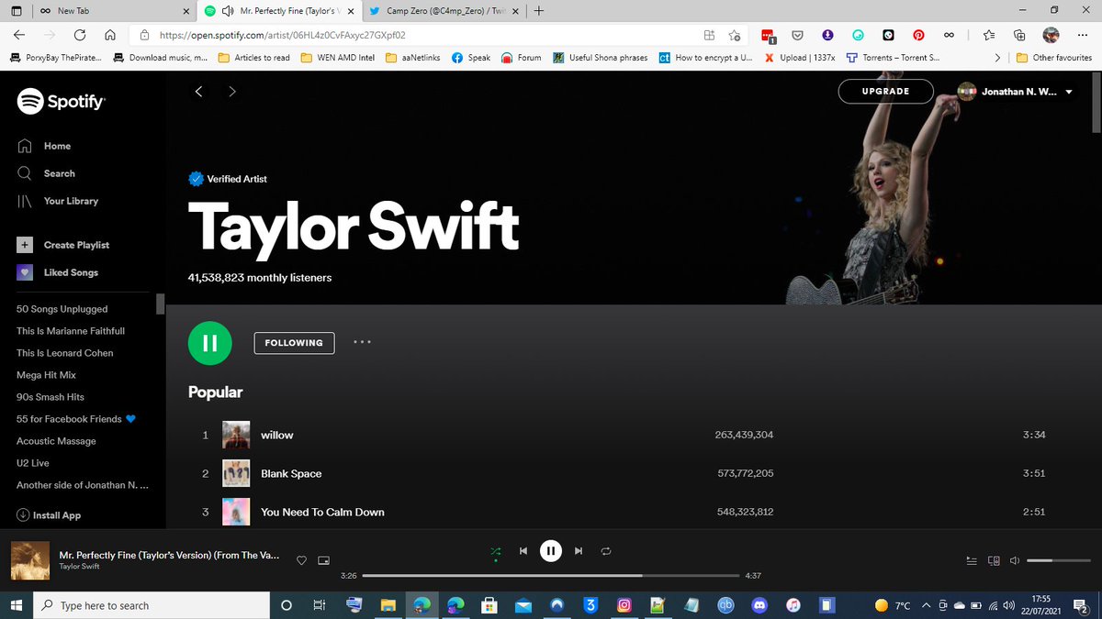Open the Spotify logo home link
Screen dimensions: 1102x619
(61, 101)
